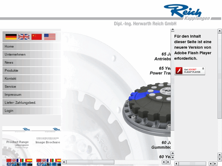Click the Reich Kupplungen logo

point(187,12)
